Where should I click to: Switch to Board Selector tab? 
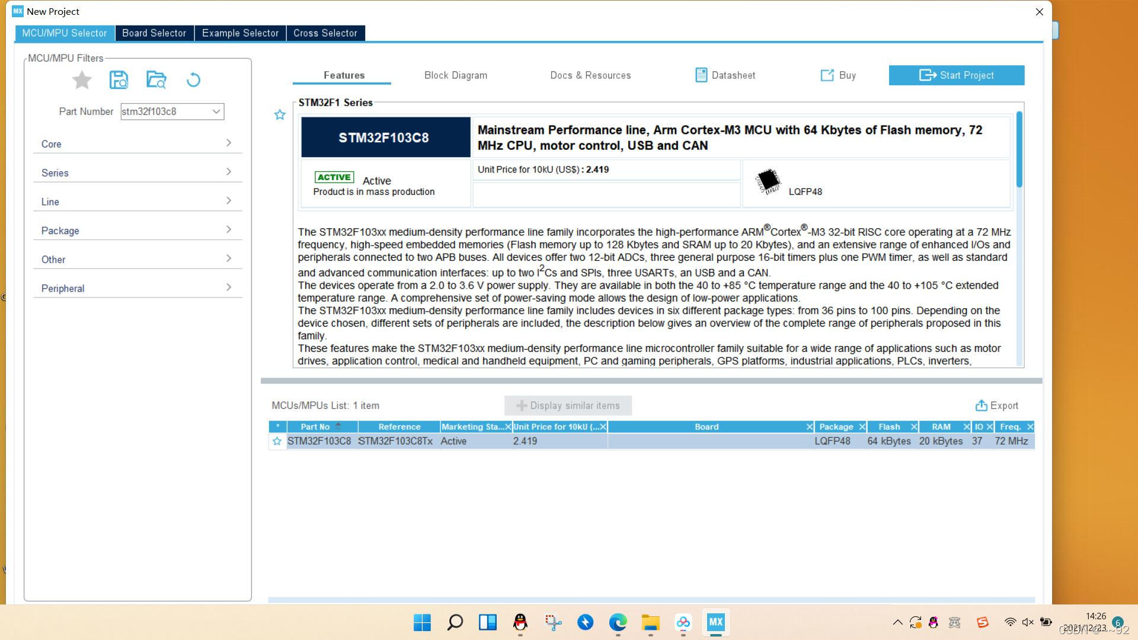coord(154,33)
